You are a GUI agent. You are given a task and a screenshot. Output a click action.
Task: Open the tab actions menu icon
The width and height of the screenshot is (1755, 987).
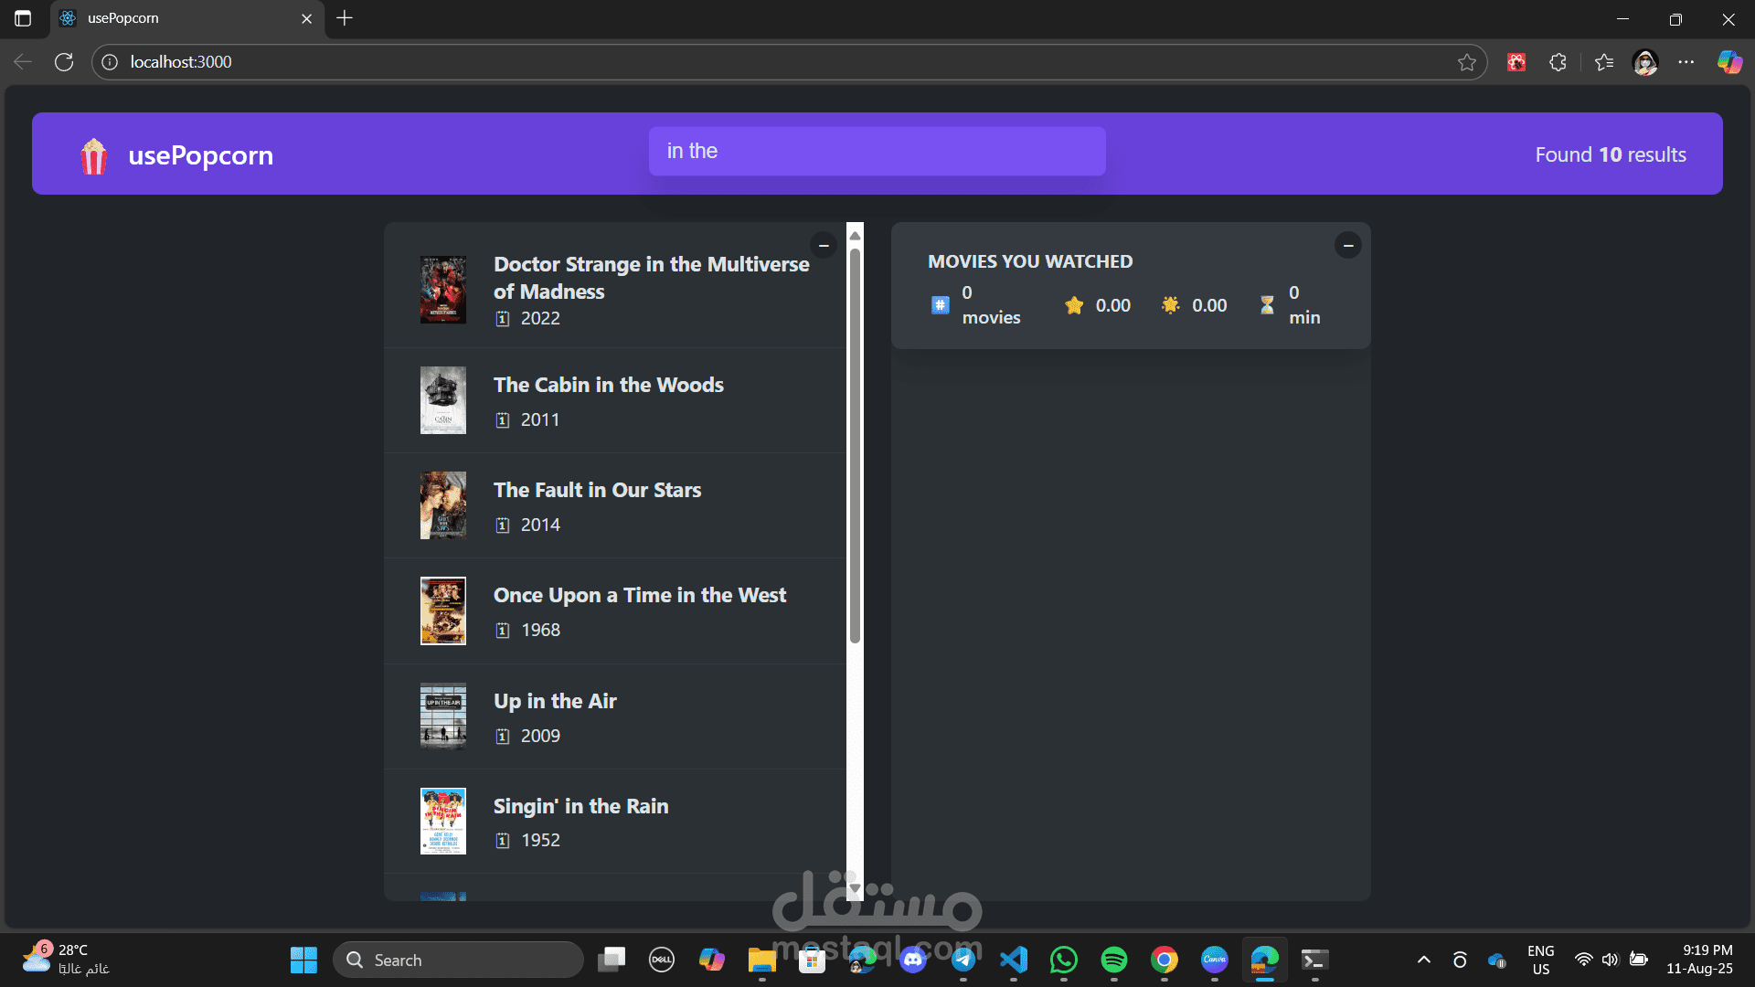point(23,18)
